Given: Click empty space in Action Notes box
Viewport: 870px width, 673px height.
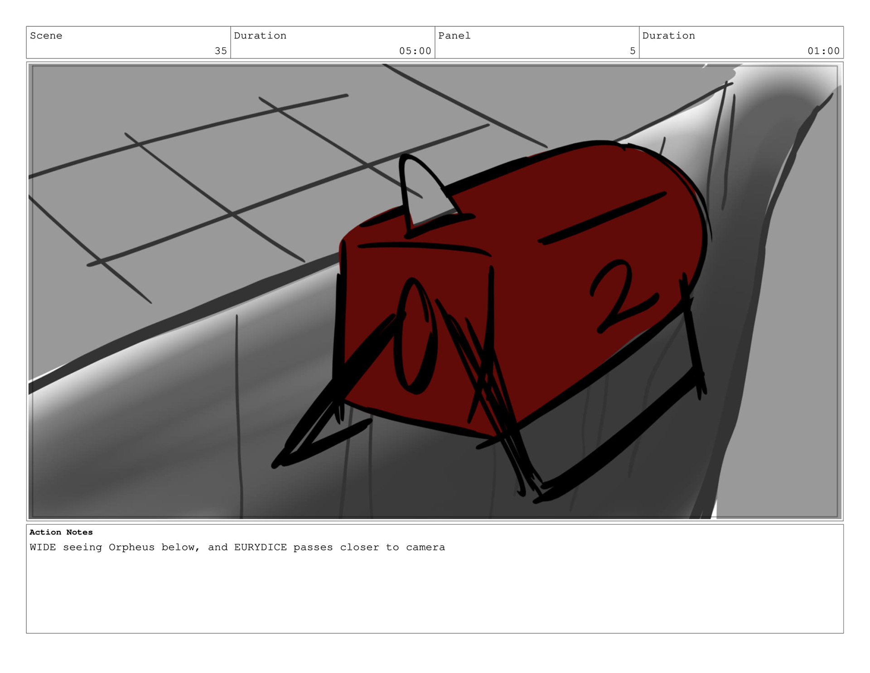Looking at the screenshot, I should click(435, 597).
